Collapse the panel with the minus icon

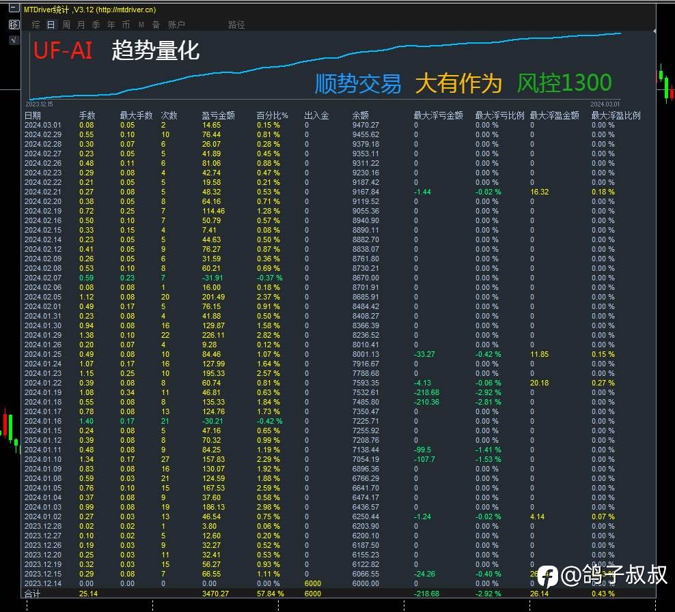(14, 9)
